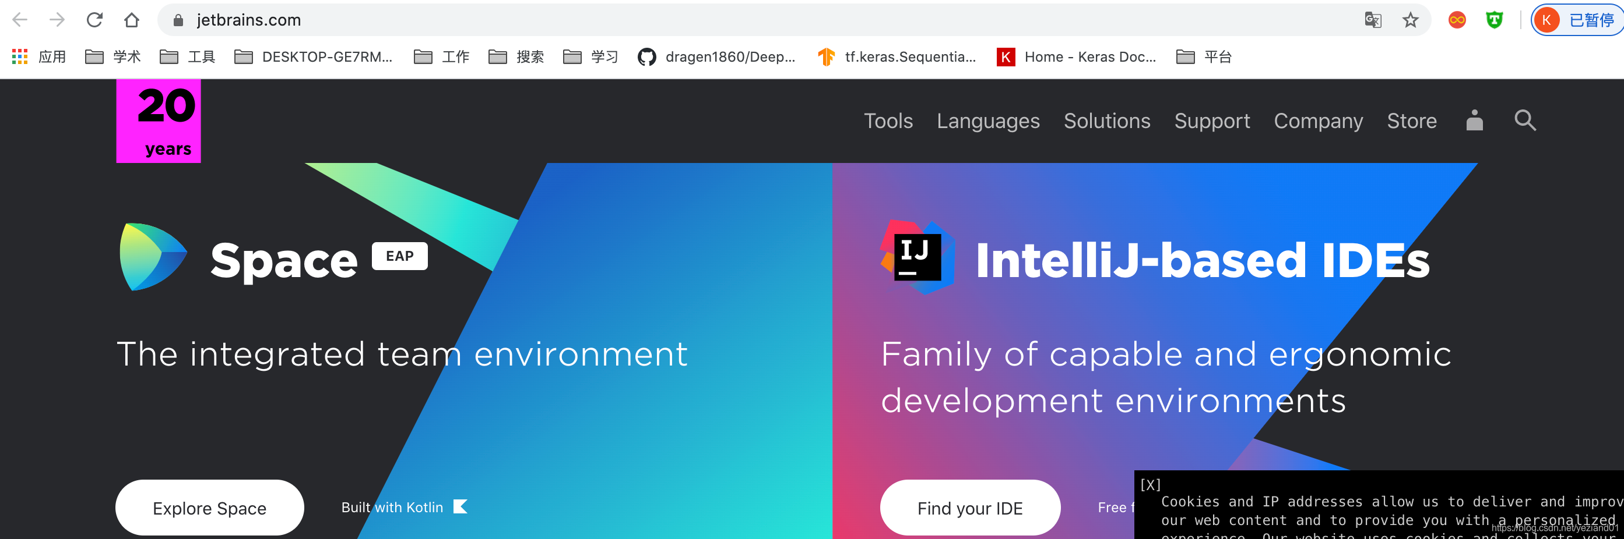Open the 平台 bookmark folder
Image resolution: width=1624 pixels, height=539 pixels.
click(1204, 56)
